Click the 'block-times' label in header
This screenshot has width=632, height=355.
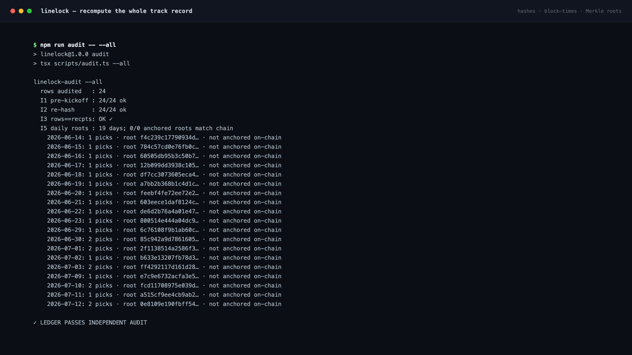click(x=560, y=11)
